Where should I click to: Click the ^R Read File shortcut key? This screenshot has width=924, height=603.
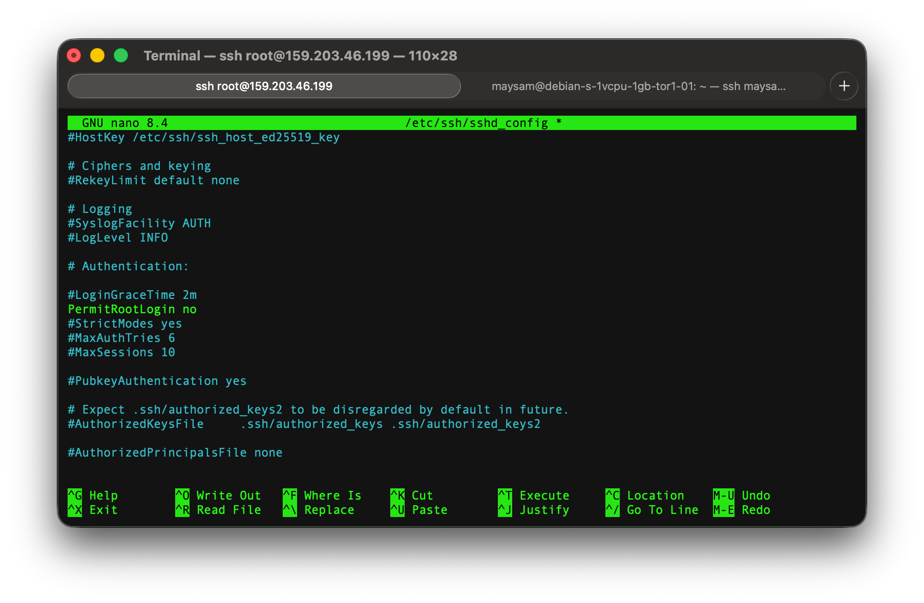[182, 510]
